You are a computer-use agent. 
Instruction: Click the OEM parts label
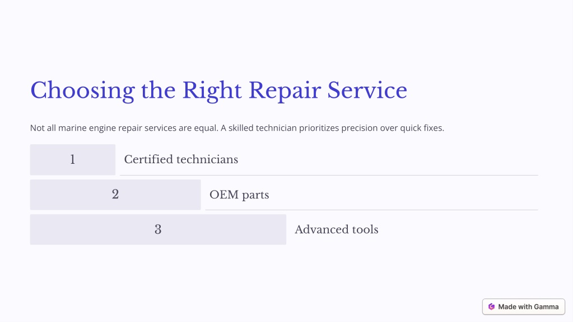point(239,195)
